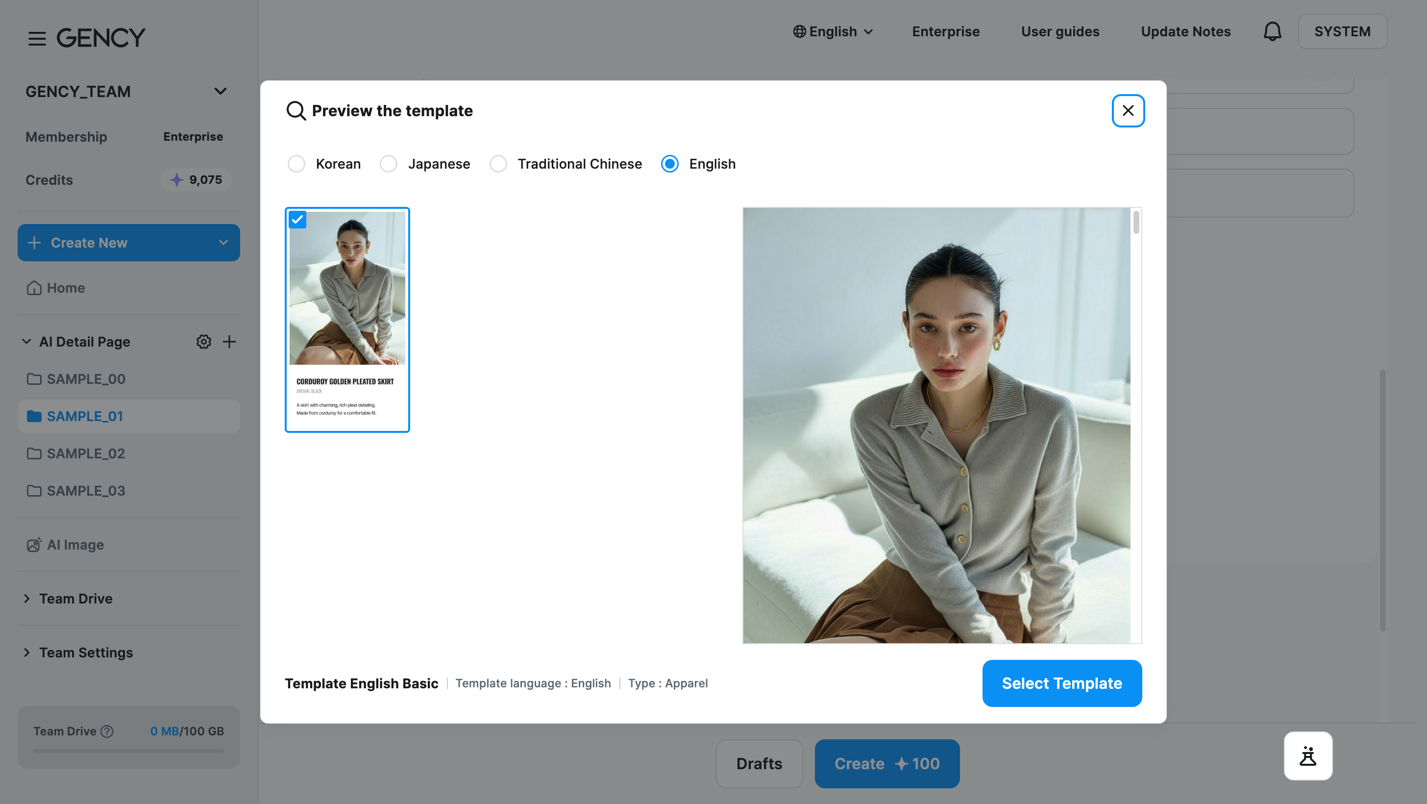This screenshot has height=804, width=1427.
Task: Click the Select Template button
Action: [x=1062, y=683]
